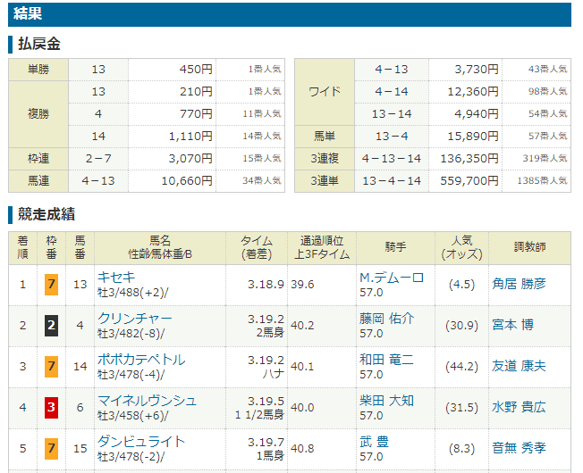583x473 pixels.
Task: Open horse page for キセキ
Action: coord(116,278)
